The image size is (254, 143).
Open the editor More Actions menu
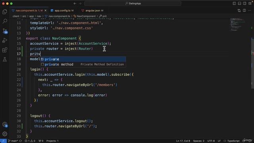pos(250,11)
